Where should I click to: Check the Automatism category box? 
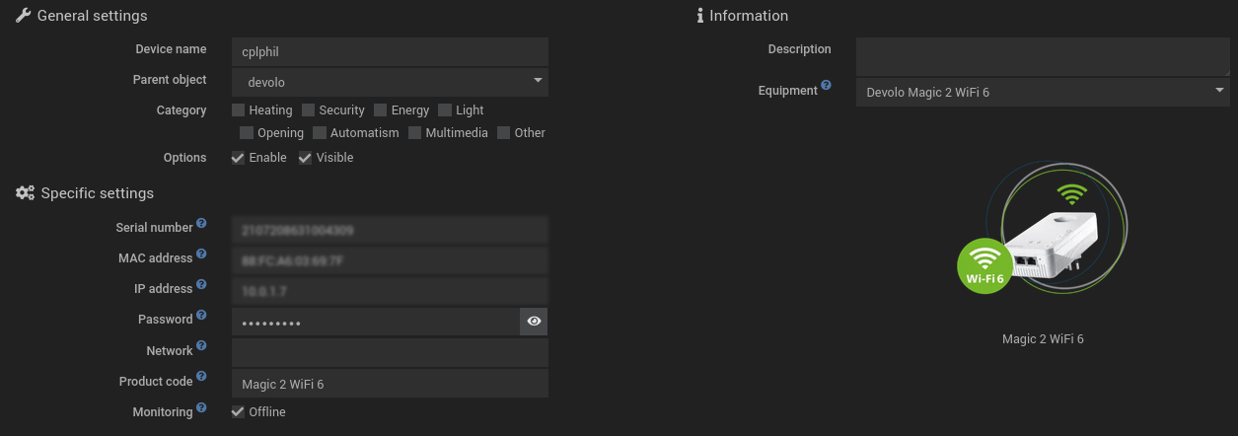pyautogui.click(x=320, y=133)
